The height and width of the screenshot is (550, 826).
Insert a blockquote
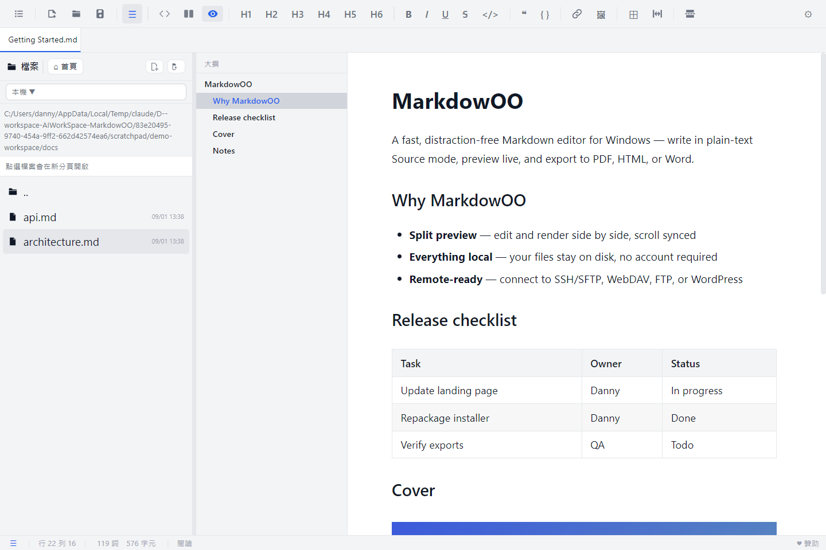(x=524, y=14)
